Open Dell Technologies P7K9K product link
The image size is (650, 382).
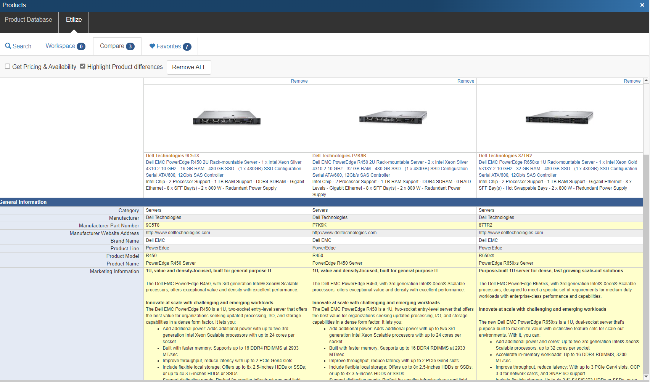pyautogui.click(x=339, y=156)
